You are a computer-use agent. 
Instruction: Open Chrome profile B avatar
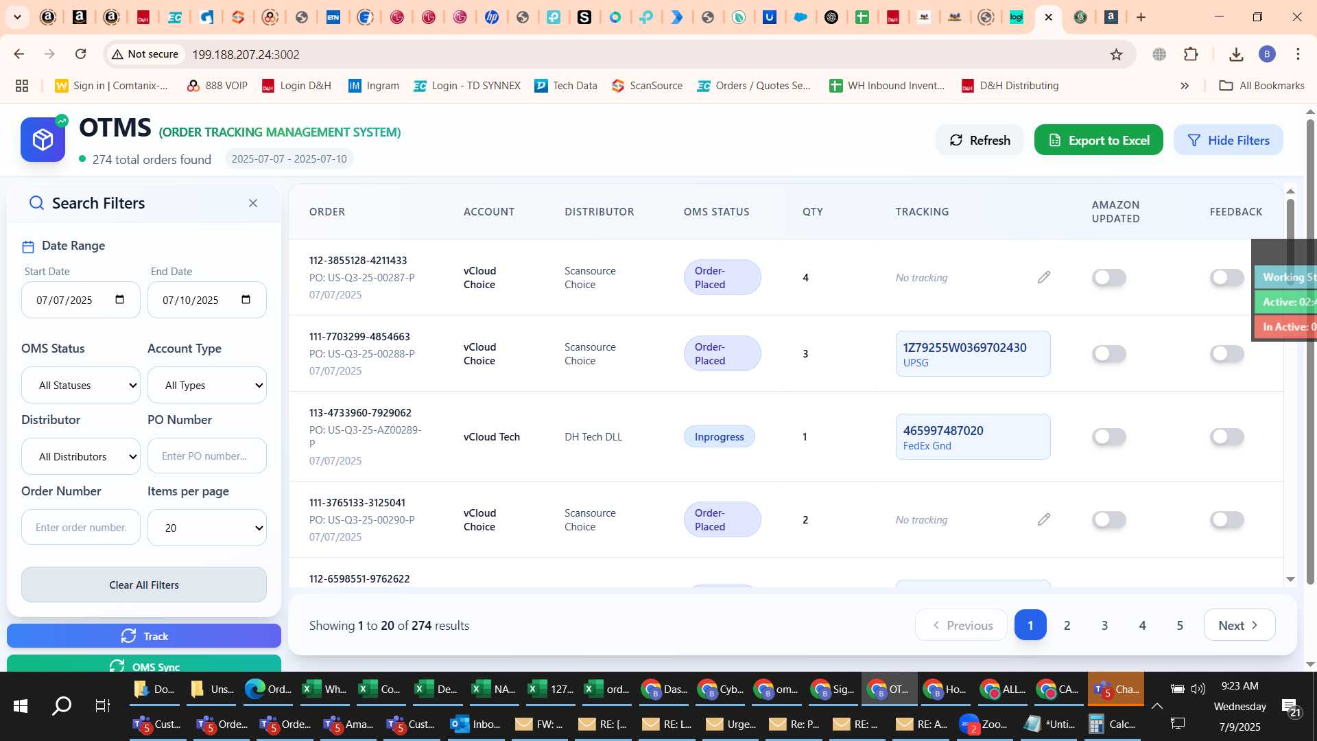pos(1267,54)
